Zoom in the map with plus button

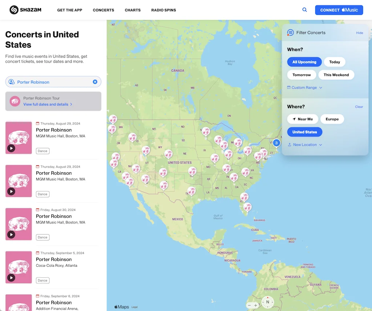pos(256,306)
